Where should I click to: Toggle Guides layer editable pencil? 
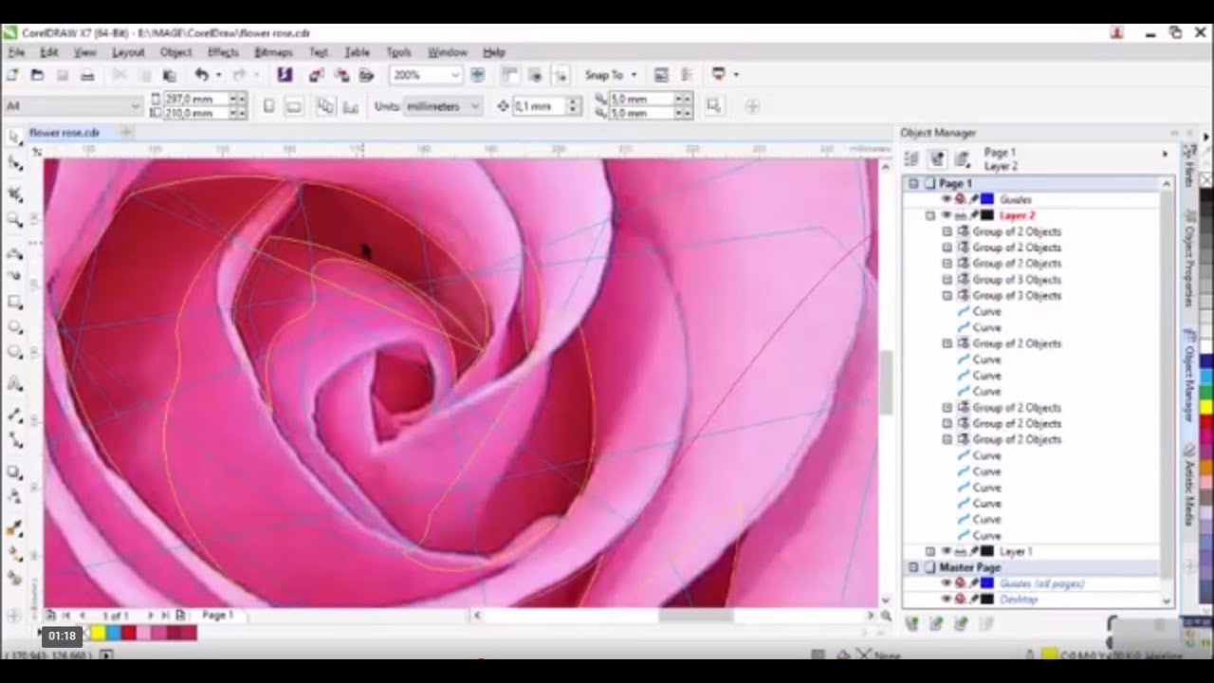tap(973, 199)
